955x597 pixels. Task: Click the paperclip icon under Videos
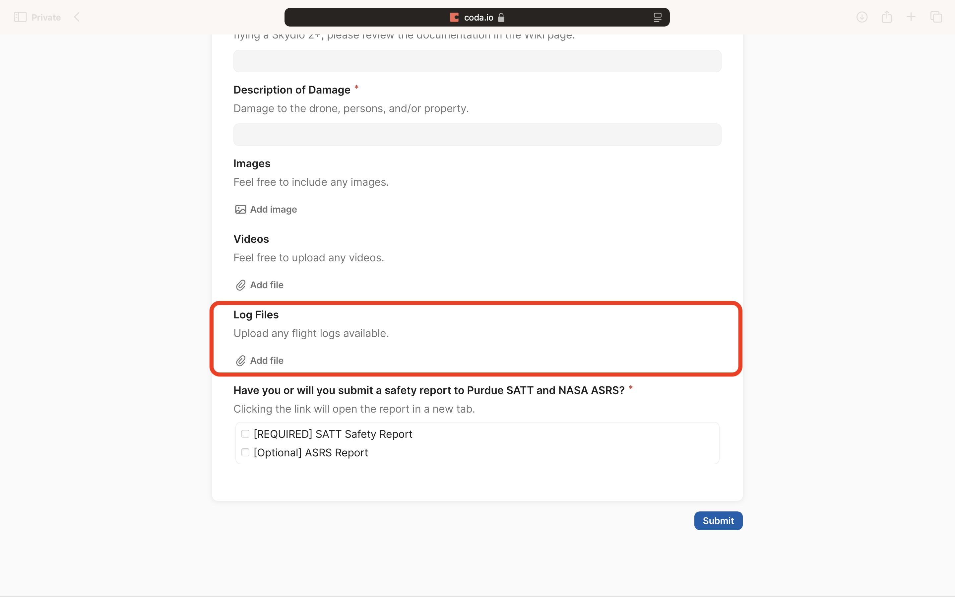[x=240, y=285]
